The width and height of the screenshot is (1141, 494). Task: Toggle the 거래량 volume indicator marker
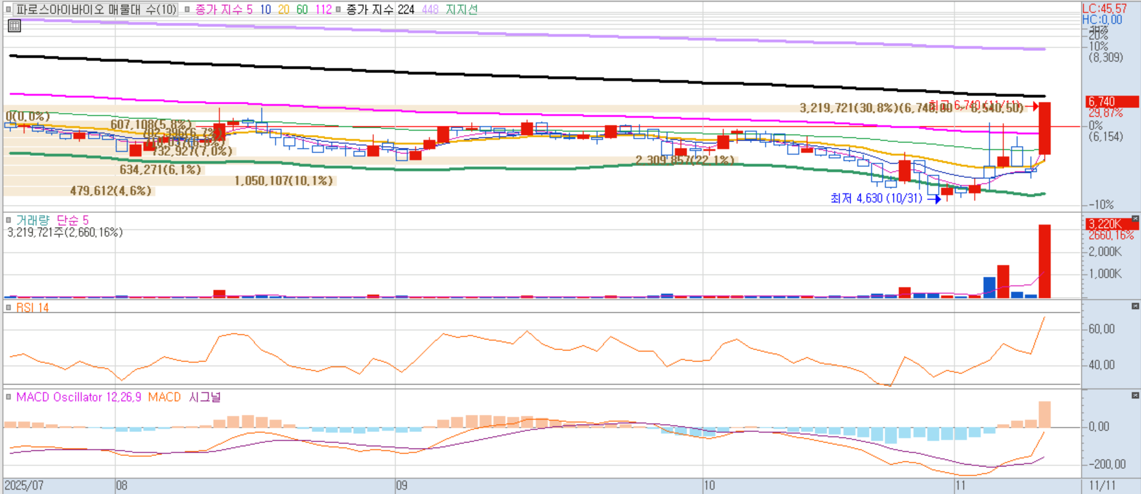tap(9, 220)
